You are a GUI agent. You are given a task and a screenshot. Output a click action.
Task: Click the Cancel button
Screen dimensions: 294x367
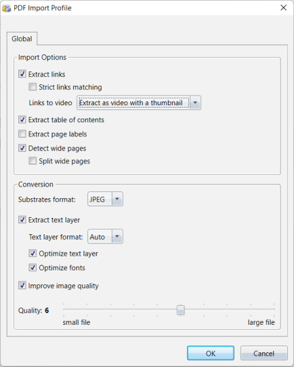tap(264, 353)
